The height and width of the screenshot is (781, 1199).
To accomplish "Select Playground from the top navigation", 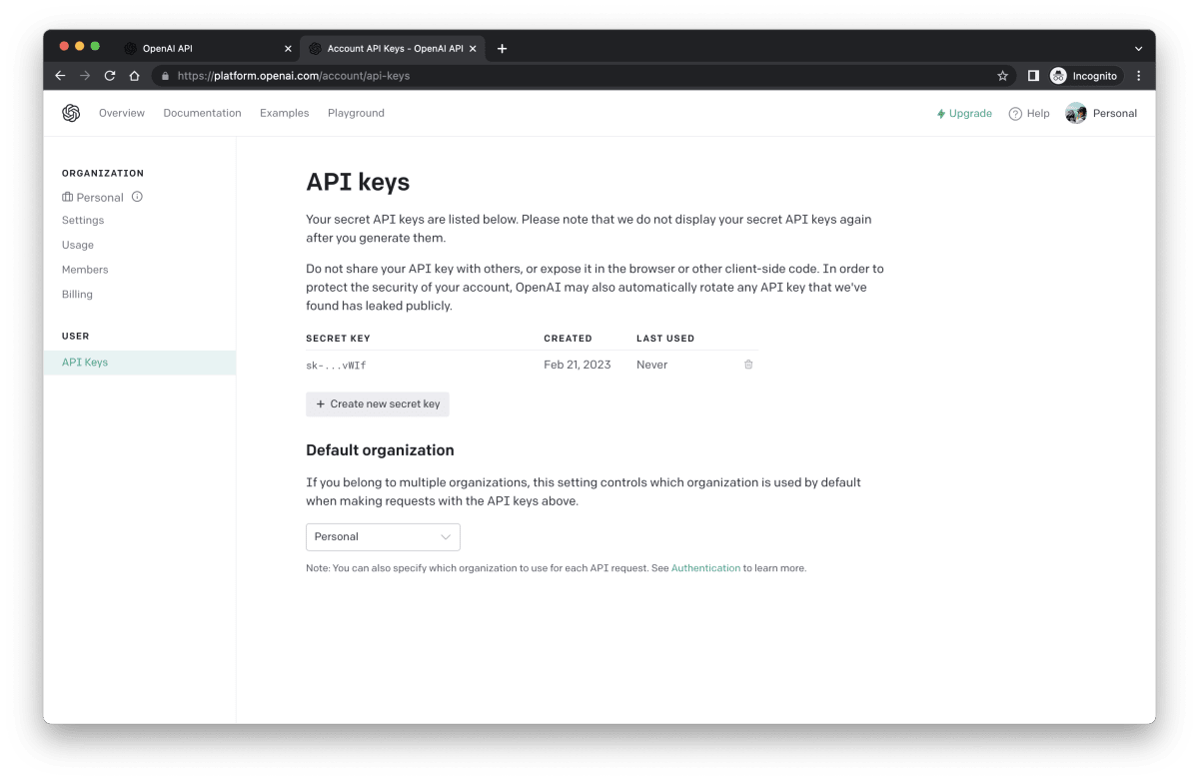I will click(x=356, y=113).
